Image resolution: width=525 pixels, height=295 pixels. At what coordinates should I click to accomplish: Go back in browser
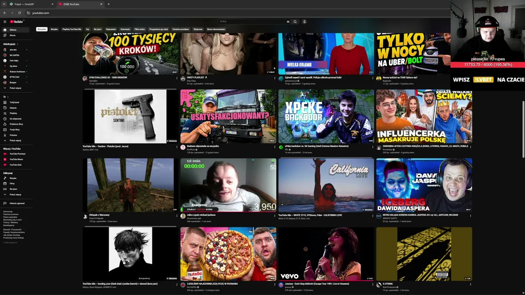click(x=5, y=13)
